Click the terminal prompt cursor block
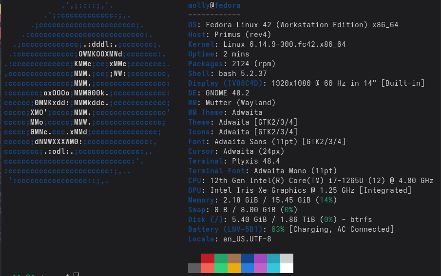This screenshot has height=276, width=441. (x=76, y=275)
